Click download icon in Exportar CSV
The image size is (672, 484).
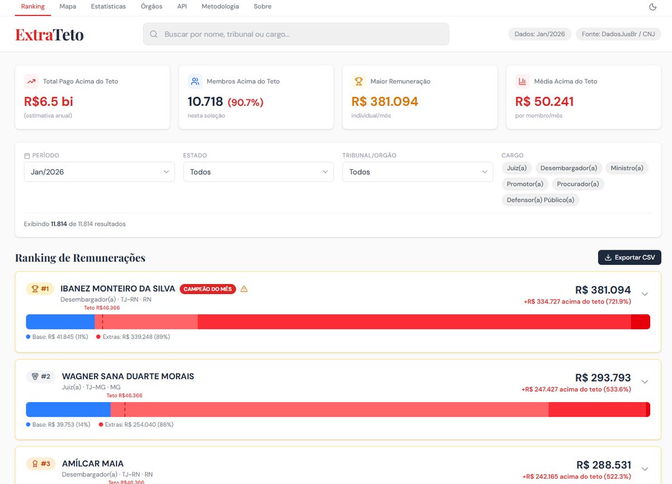pyautogui.click(x=609, y=258)
